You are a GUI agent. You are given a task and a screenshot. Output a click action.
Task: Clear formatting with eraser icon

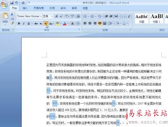67,16
